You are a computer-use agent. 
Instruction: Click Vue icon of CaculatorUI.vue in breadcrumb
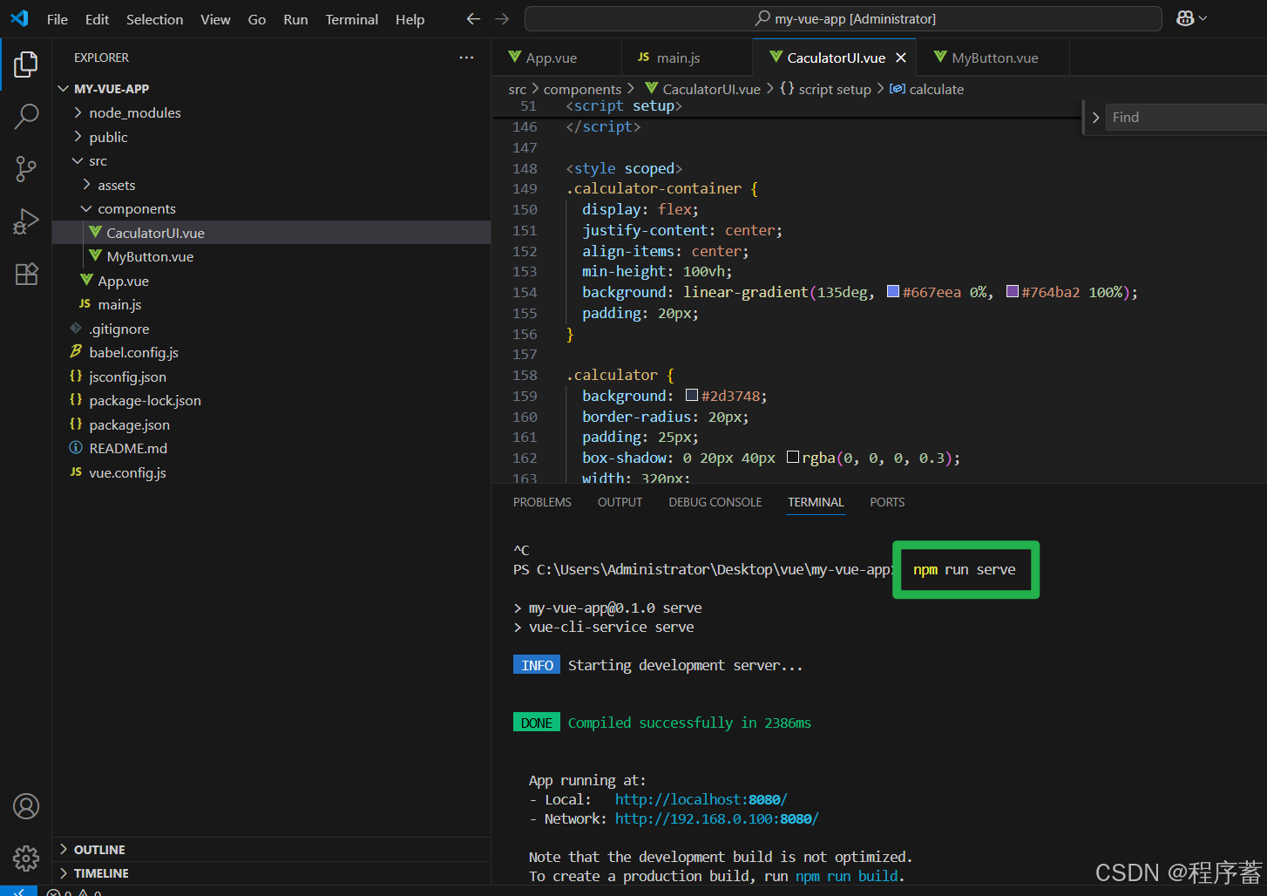651,88
